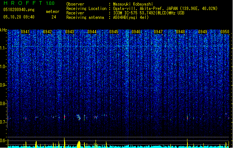Click the 0948 time marker
The image size is (233, 148).
pos(180,32)
